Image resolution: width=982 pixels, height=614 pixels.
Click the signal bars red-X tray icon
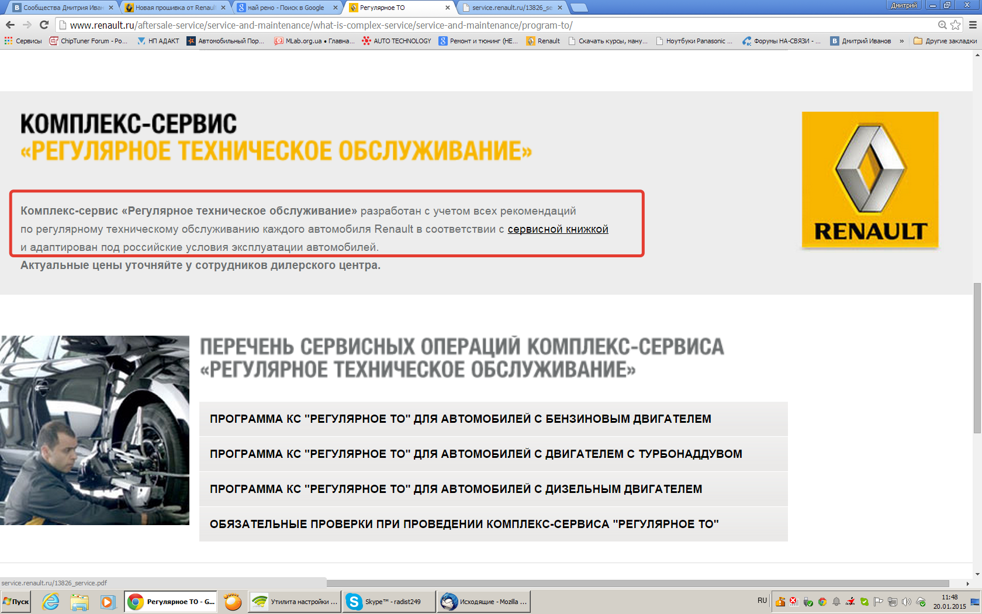point(794,601)
